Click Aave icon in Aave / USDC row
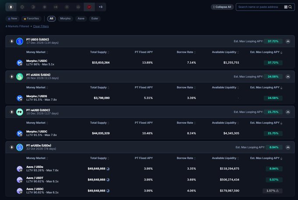Viewport: 298px width, 200px height. pyautogui.click(x=20, y=191)
